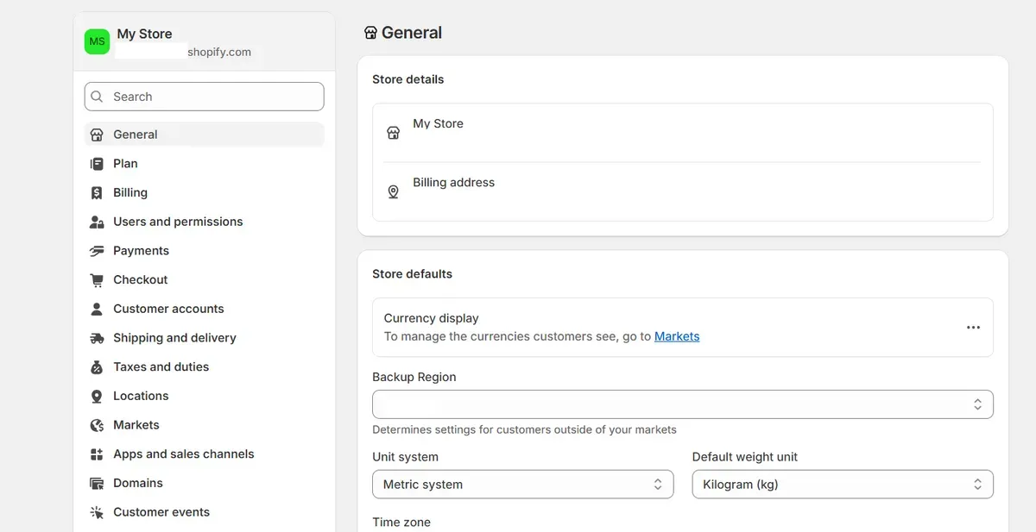Viewport: 1036px width, 532px height.
Task: Expand the Unit system Metric dropdown
Action: tap(522, 485)
